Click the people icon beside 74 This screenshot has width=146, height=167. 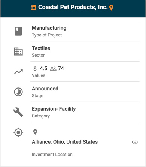coord(53,69)
